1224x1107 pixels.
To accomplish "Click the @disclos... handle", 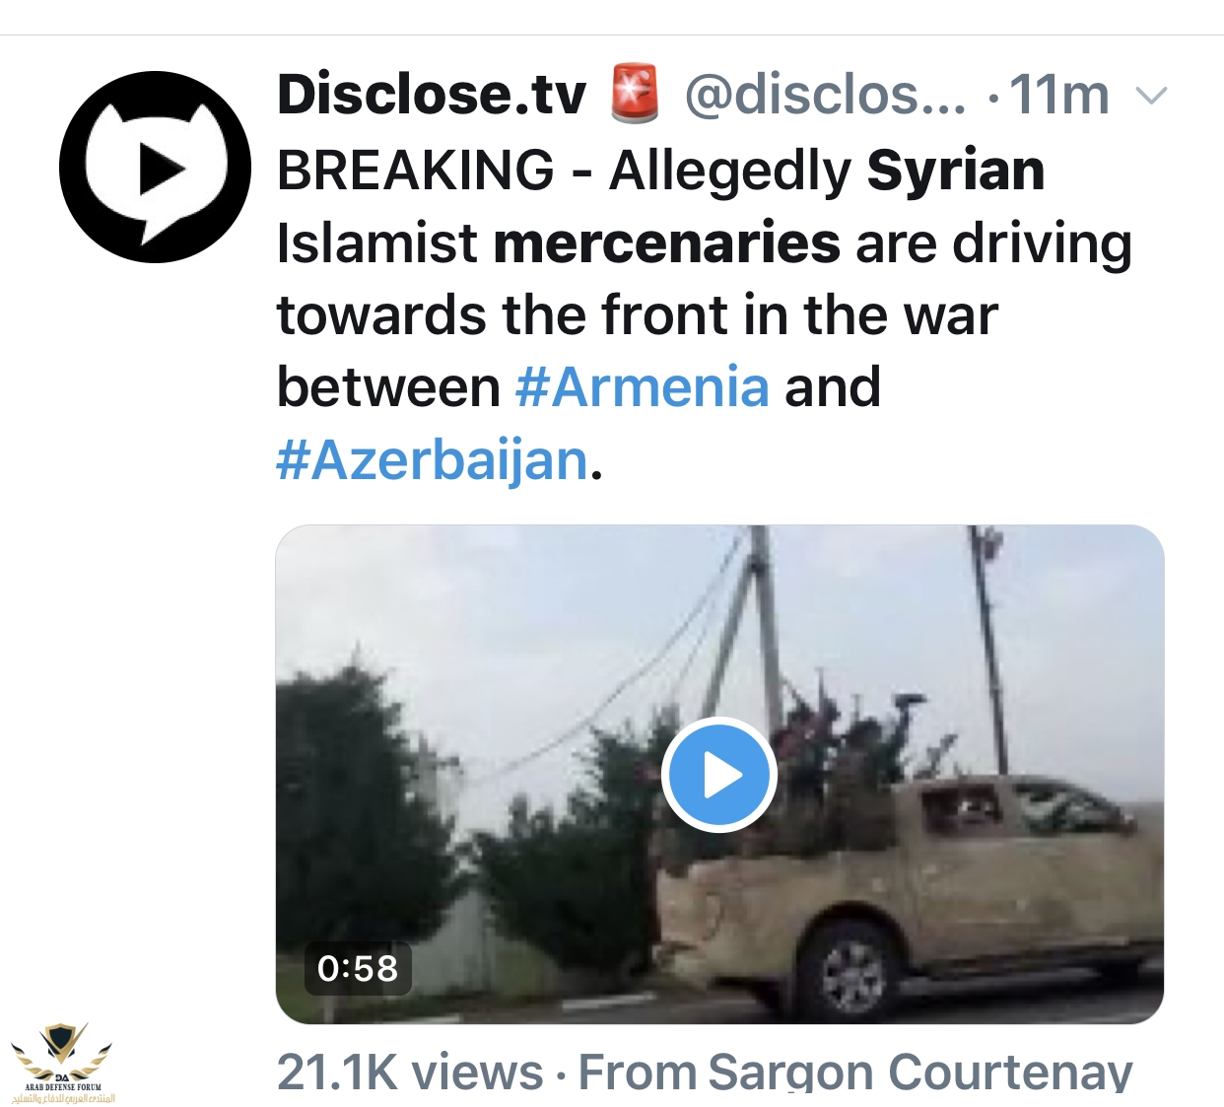I will [x=825, y=95].
